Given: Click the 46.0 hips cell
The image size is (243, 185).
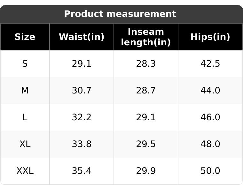Looking at the screenshot, I should [210, 117].
